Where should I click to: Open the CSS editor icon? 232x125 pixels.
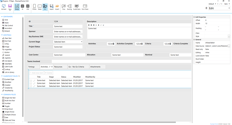coord(28,6)
